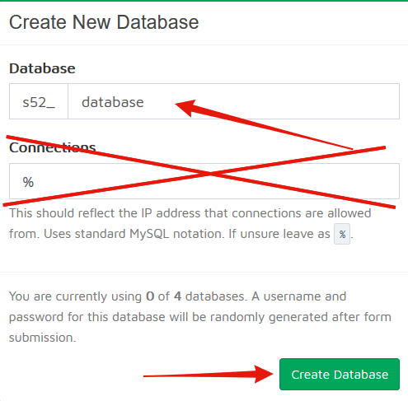Click the red arrowhead pointing at database field
The width and height of the screenshot is (408, 401).
[x=186, y=107]
